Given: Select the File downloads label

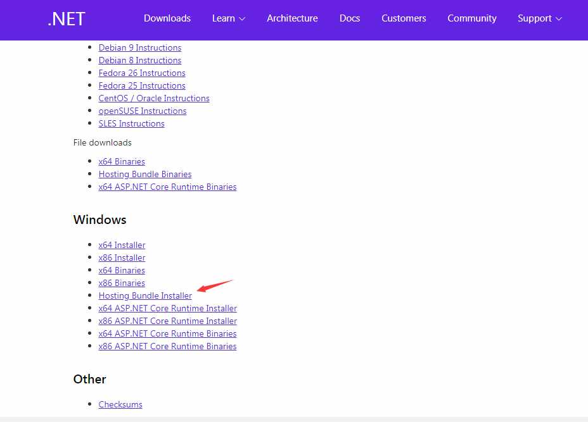Looking at the screenshot, I should 103,142.
